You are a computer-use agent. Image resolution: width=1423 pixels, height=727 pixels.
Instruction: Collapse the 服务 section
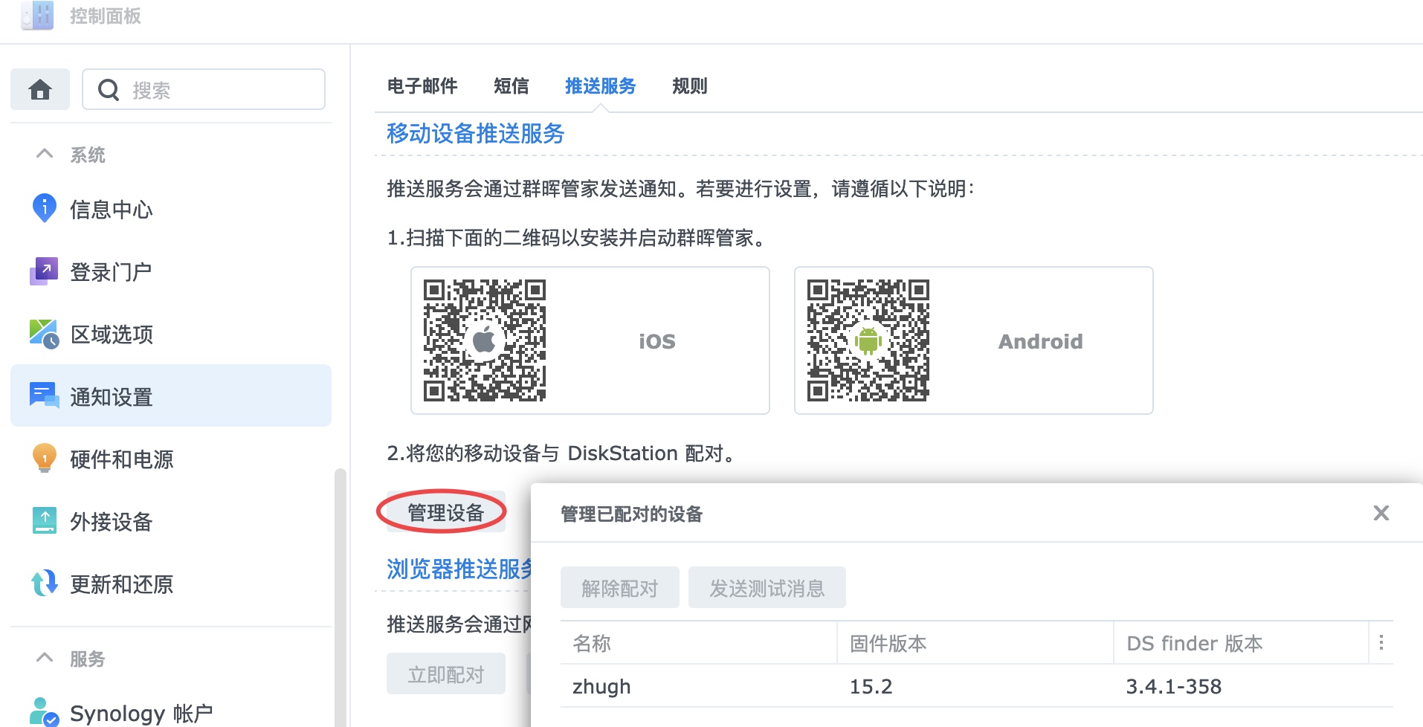point(45,658)
